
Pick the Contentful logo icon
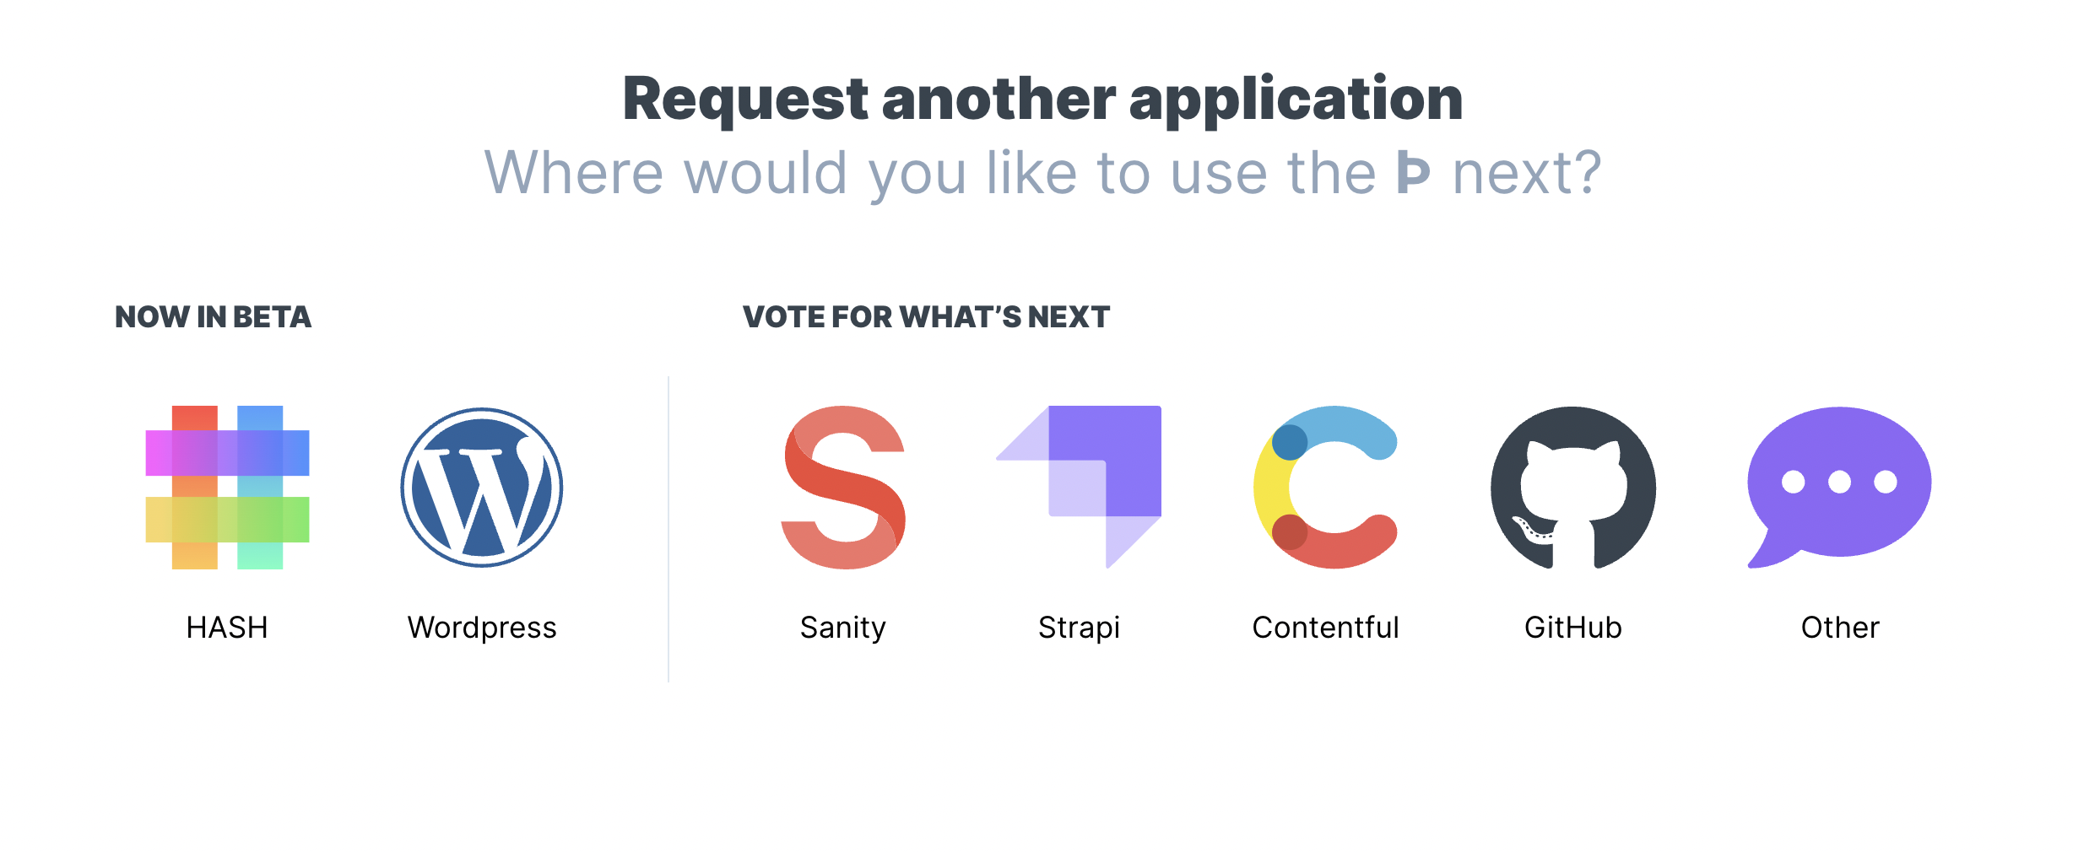point(1325,487)
